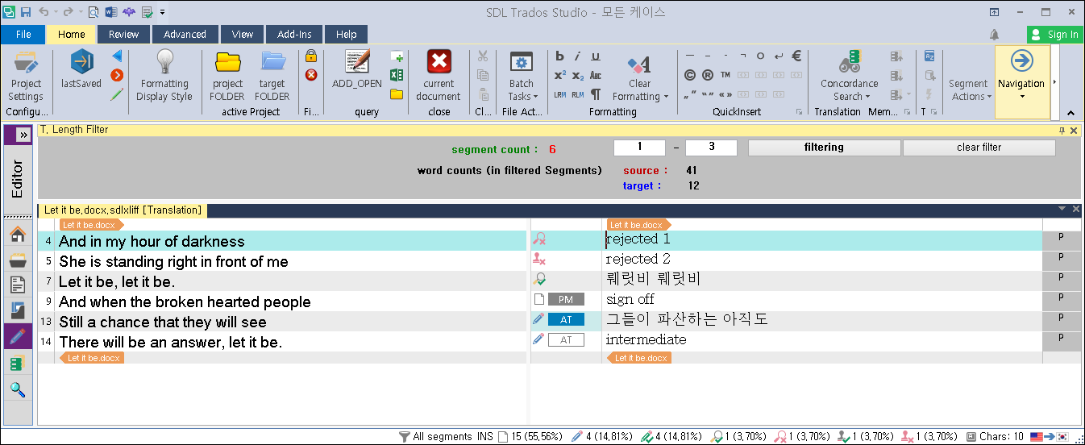The height and width of the screenshot is (445, 1085).
Task: Insert the LRM direction mark
Action: tap(560, 94)
